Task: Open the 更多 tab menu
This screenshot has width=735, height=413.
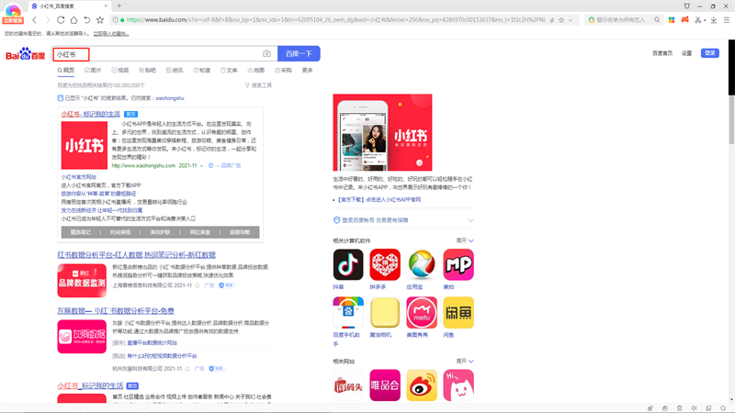Action: click(308, 71)
